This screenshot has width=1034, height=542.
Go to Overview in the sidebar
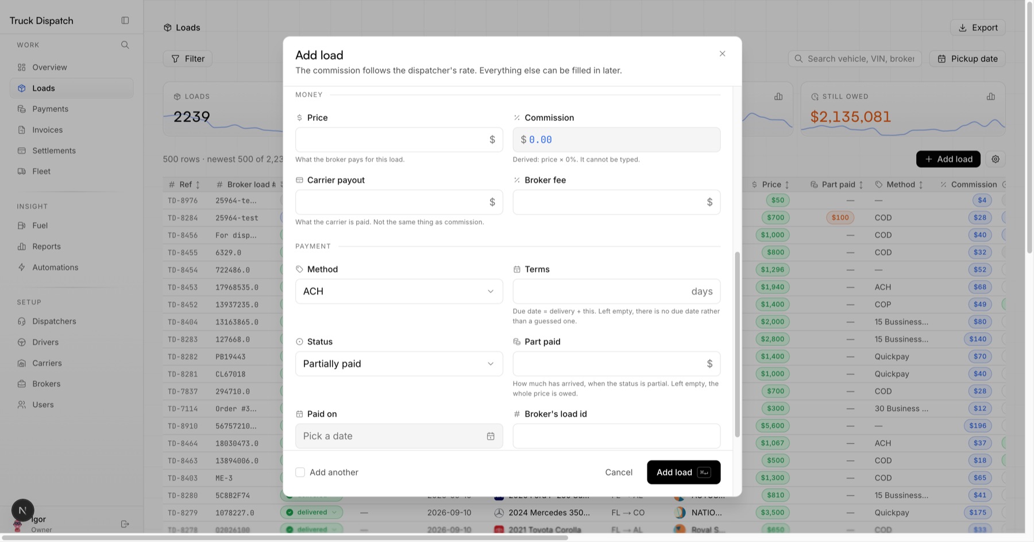pyautogui.click(x=72, y=67)
